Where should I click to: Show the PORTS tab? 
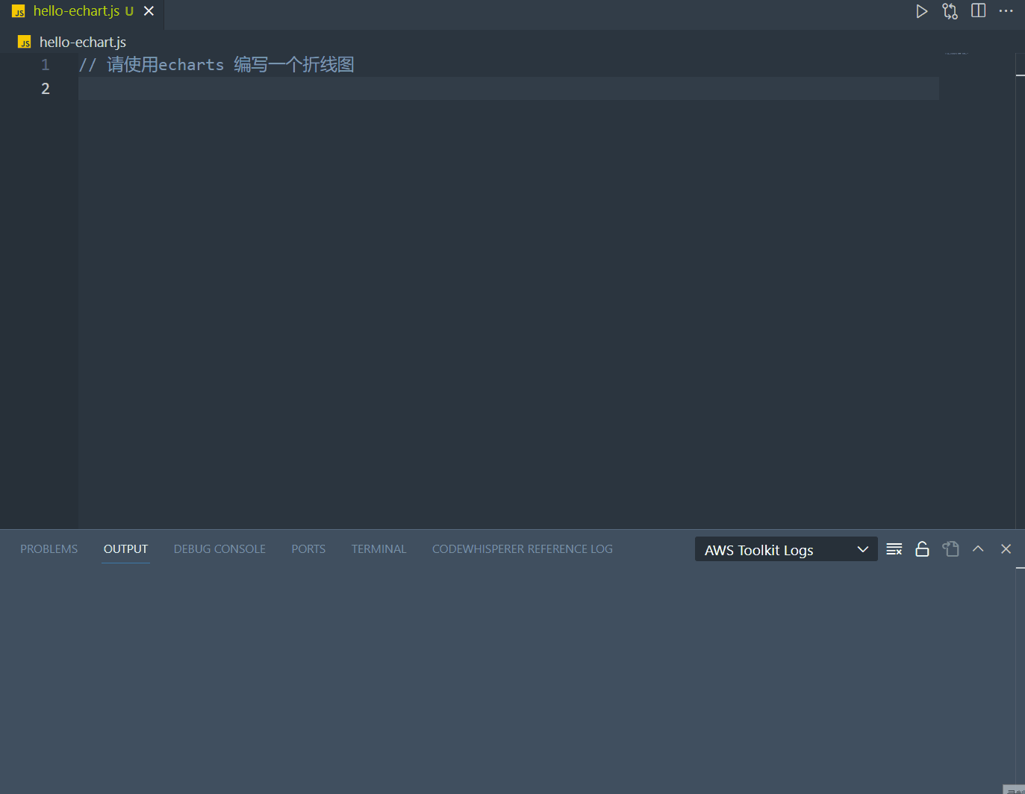tap(308, 549)
